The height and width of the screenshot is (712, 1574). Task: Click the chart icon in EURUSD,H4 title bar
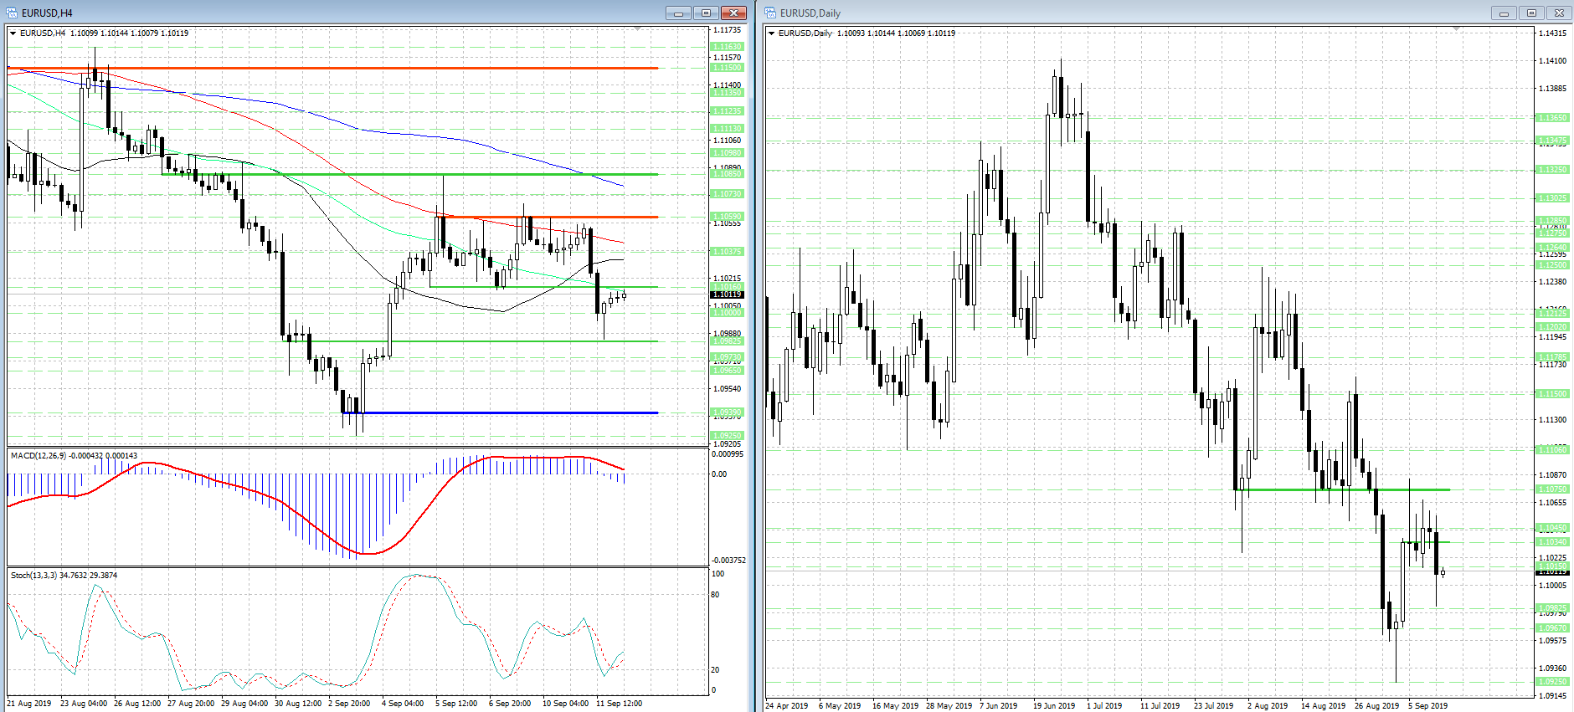click(x=12, y=13)
